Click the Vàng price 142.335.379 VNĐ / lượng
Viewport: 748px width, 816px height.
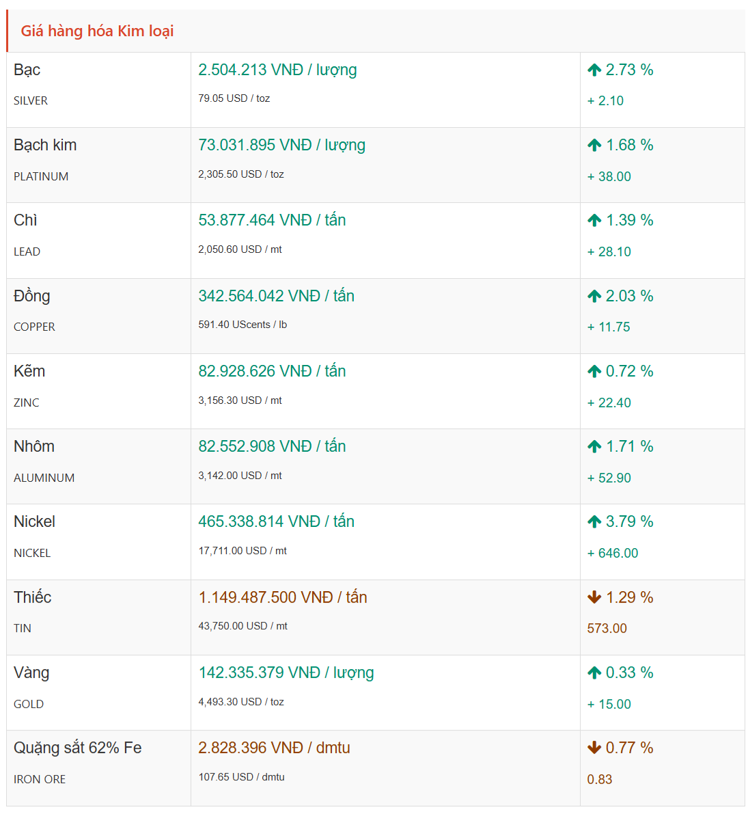[286, 672]
